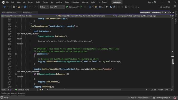Viewport: 178px width, 100px height.
Task: Click the scroll down arrow of vertical scrollbar
Action: coord(173,87)
